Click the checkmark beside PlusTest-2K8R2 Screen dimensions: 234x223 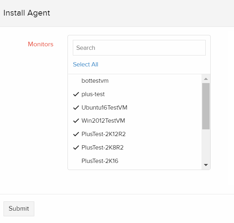[x=76, y=147]
